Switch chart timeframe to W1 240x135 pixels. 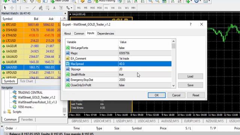click(127, 8)
